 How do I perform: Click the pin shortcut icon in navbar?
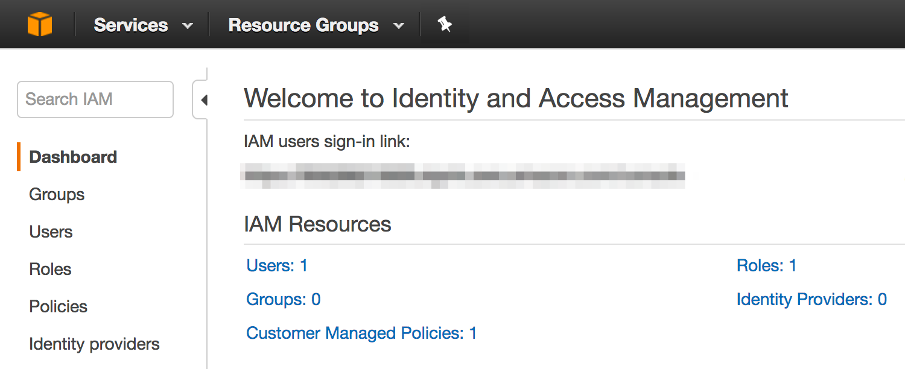click(445, 25)
